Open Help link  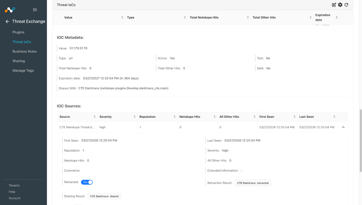pyautogui.click(x=12, y=192)
